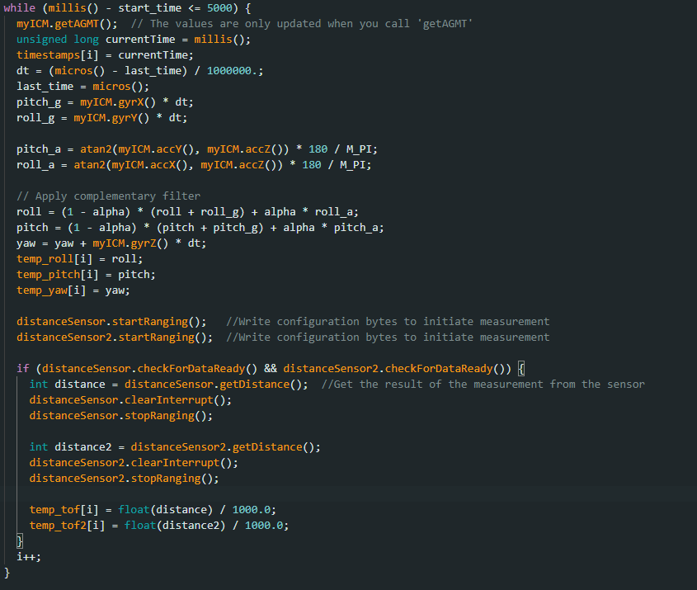Click the highlighted closing brace of the if block

(20, 541)
